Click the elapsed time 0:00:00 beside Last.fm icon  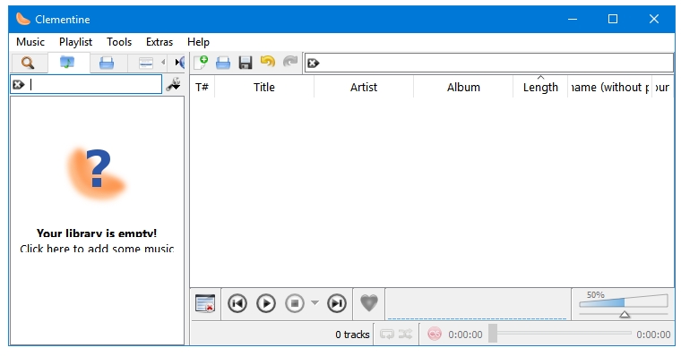coord(465,335)
